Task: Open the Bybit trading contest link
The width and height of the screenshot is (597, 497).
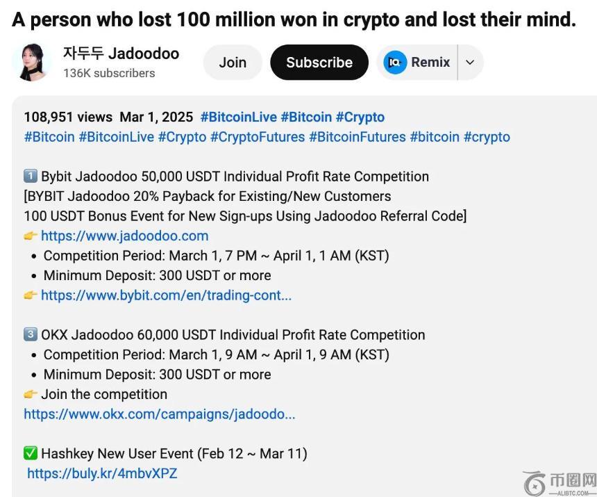Action: tap(166, 295)
